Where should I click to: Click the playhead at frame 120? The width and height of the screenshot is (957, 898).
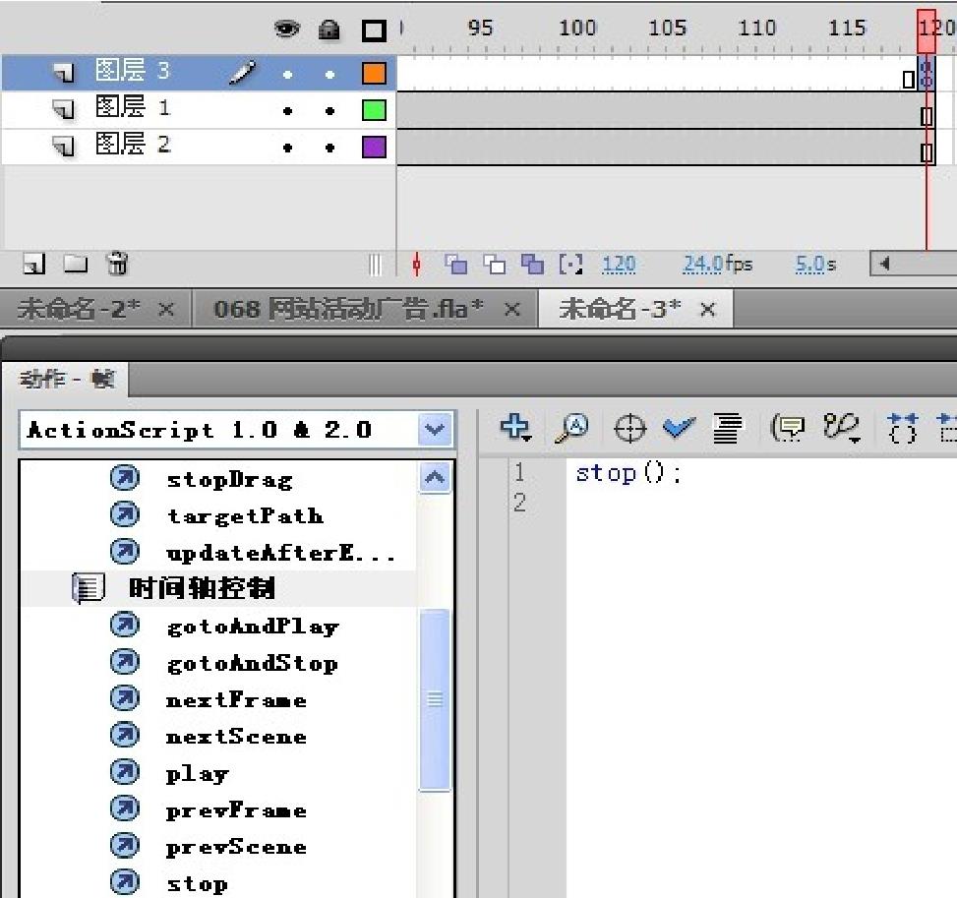(927, 31)
